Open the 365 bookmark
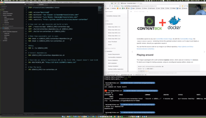 [128, 8]
